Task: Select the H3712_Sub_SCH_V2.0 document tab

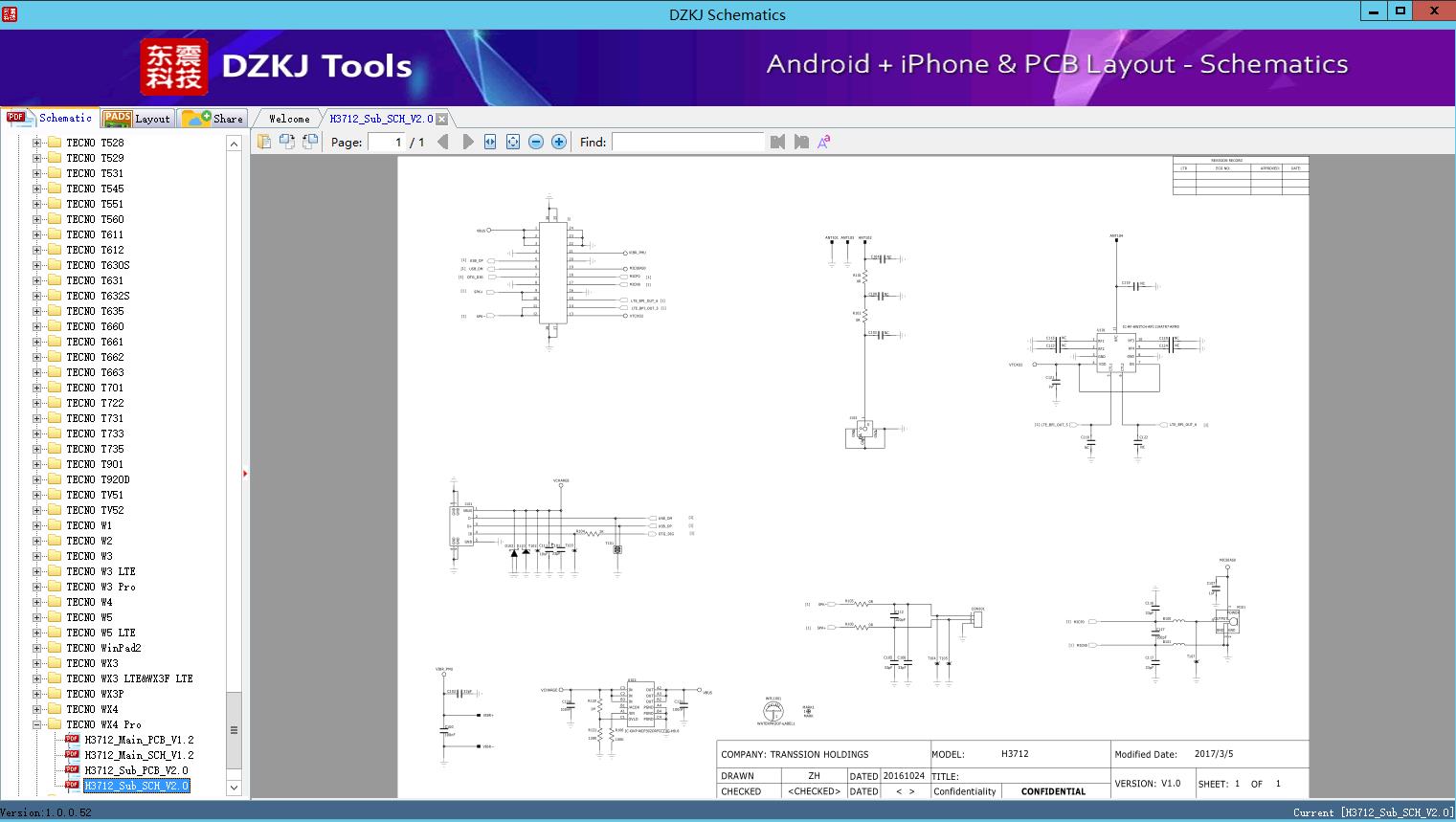Action: (381, 119)
